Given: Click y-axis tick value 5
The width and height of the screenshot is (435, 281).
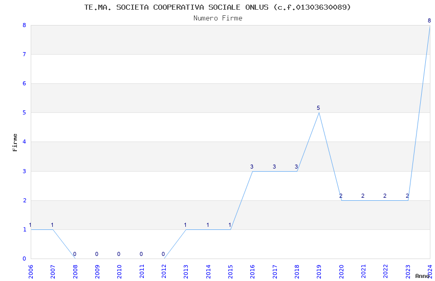Looking at the screenshot, I should coord(25,113).
